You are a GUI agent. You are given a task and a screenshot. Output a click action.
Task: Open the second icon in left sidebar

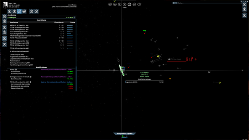pyautogui.click(x=5, y=21)
